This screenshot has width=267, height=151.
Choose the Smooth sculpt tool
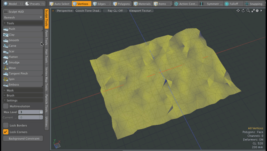coord(23,40)
